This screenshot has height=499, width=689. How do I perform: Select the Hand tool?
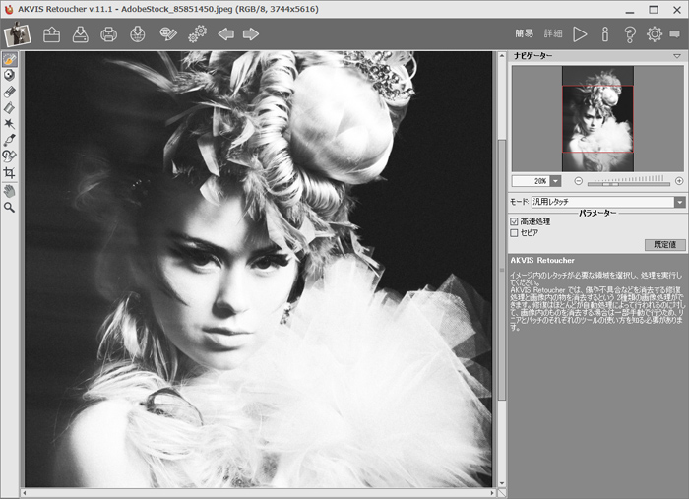pyautogui.click(x=9, y=191)
